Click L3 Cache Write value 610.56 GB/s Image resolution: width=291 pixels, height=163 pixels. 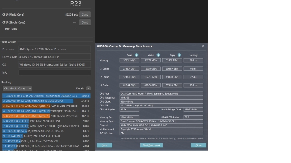pos(151,85)
